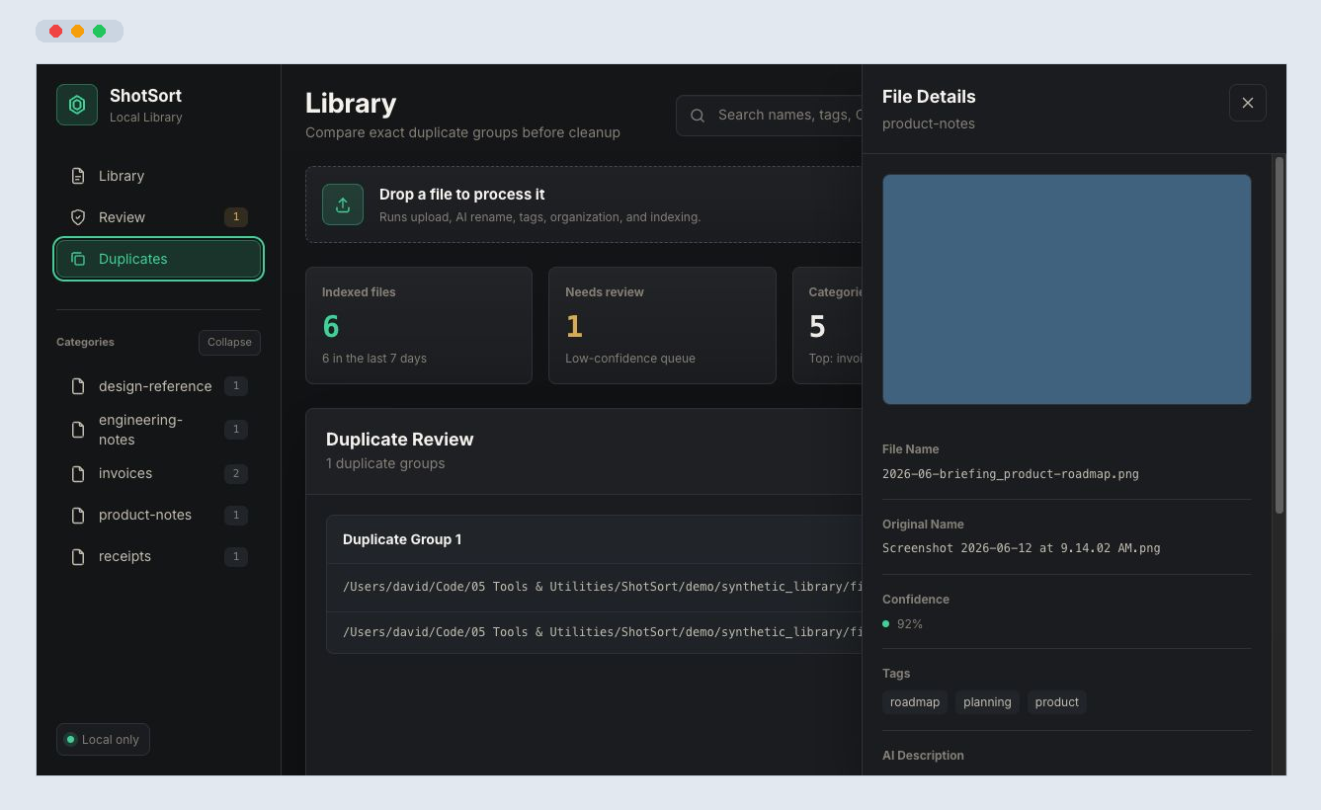Click the engineering-notes file icon

point(78,430)
